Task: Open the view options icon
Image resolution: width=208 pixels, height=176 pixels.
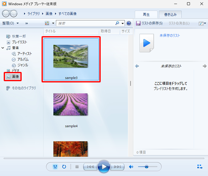Action: (x=47, y=23)
